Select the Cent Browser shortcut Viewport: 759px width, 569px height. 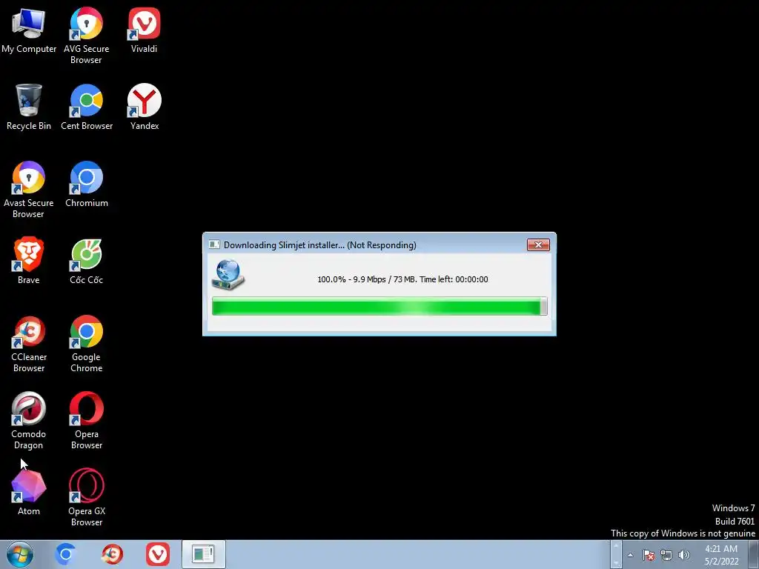click(87, 107)
